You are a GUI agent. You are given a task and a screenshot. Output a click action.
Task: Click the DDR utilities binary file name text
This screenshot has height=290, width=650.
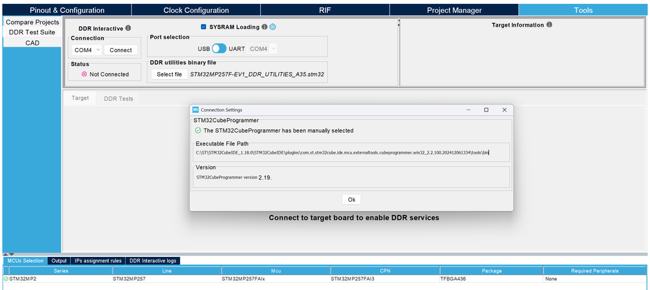(x=257, y=75)
